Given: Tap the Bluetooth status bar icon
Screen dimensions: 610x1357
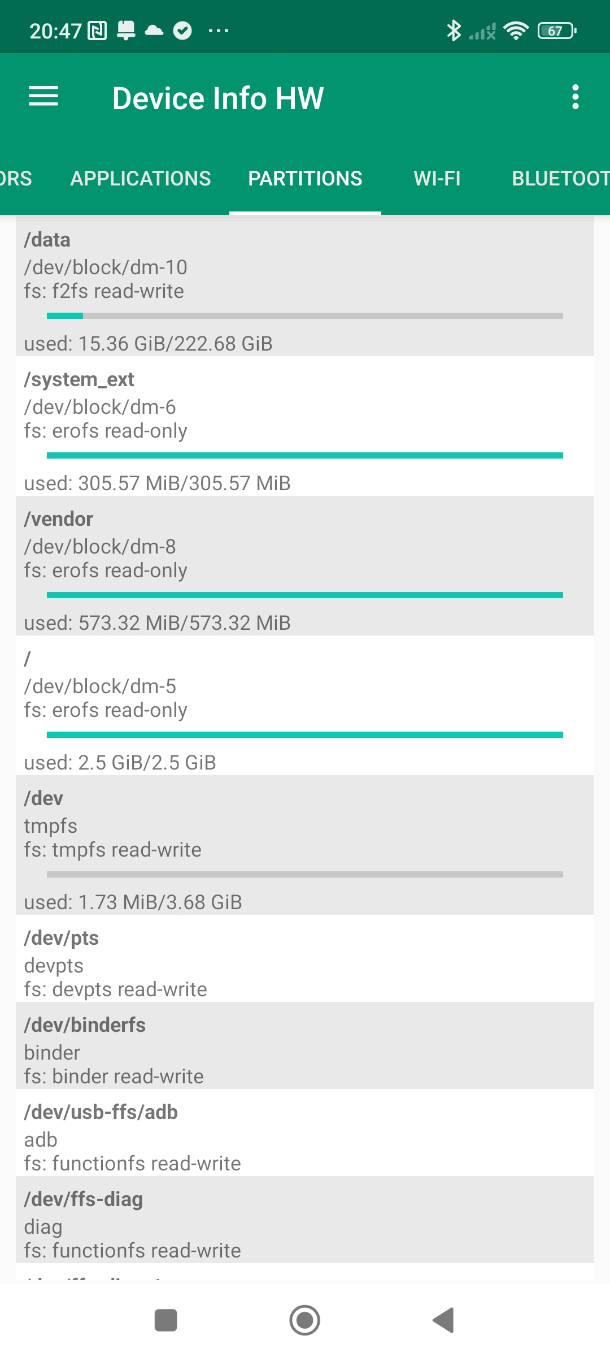Looking at the screenshot, I should pos(454,31).
